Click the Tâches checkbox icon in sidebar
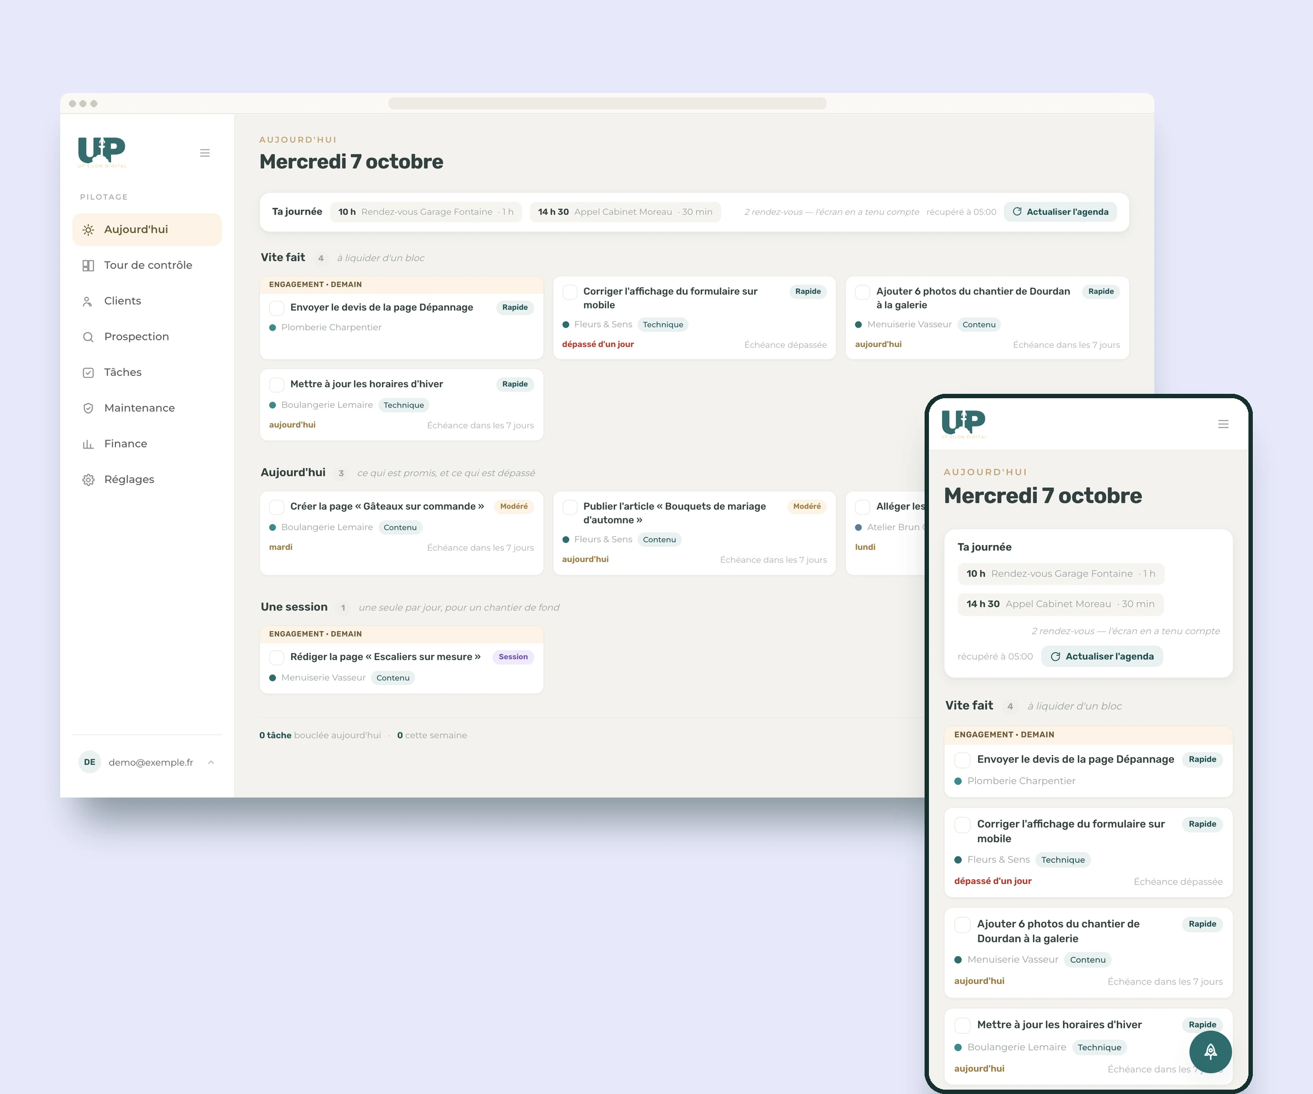Image resolution: width=1313 pixels, height=1094 pixels. click(88, 373)
